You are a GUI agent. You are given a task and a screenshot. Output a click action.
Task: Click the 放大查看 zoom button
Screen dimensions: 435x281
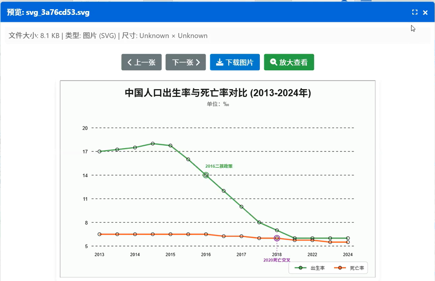point(289,62)
